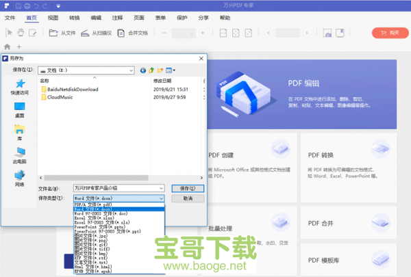411x277 pixels.
Task: Click the undo arrow in title bar
Action: (x=37, y=5)
